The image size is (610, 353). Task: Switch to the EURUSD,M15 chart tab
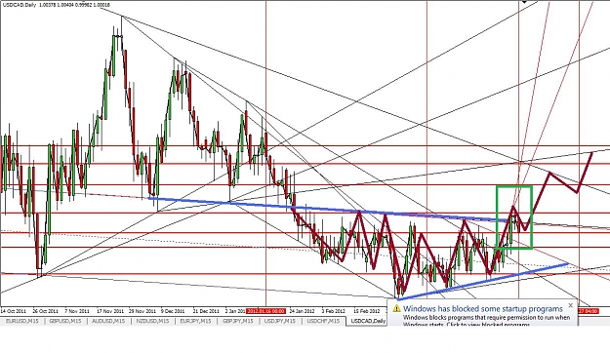pos(22,321)
